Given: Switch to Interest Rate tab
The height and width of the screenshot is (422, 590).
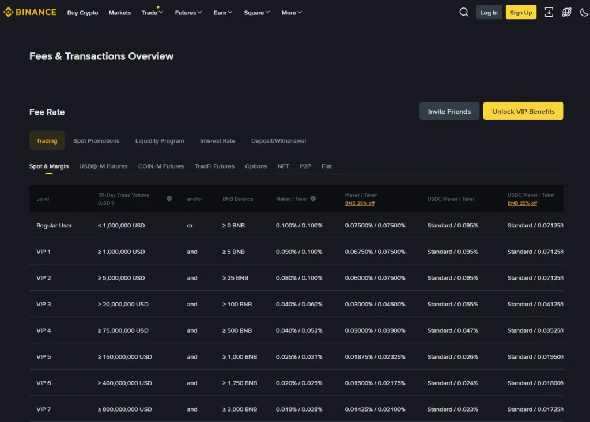Looking at the screenshot, I should pos(217,140).
